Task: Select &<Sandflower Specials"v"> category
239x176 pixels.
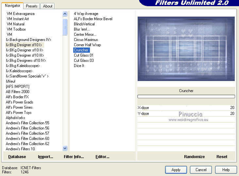Action: 27,76
